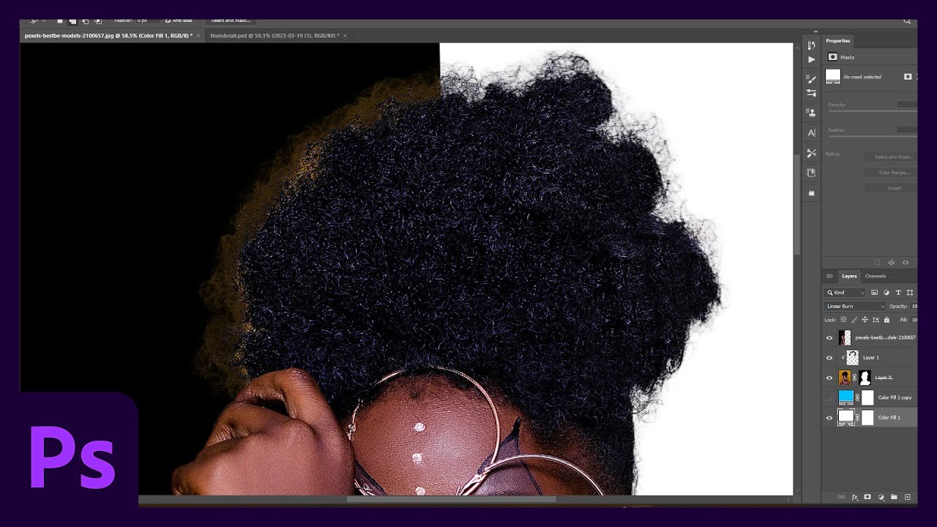Hide the pexels-bestbe layer eye icon
This screenshot has width=937, height=527.
(x=829, y=337)
